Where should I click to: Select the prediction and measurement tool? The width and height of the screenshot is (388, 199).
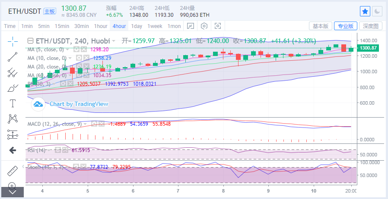(13, 134)
